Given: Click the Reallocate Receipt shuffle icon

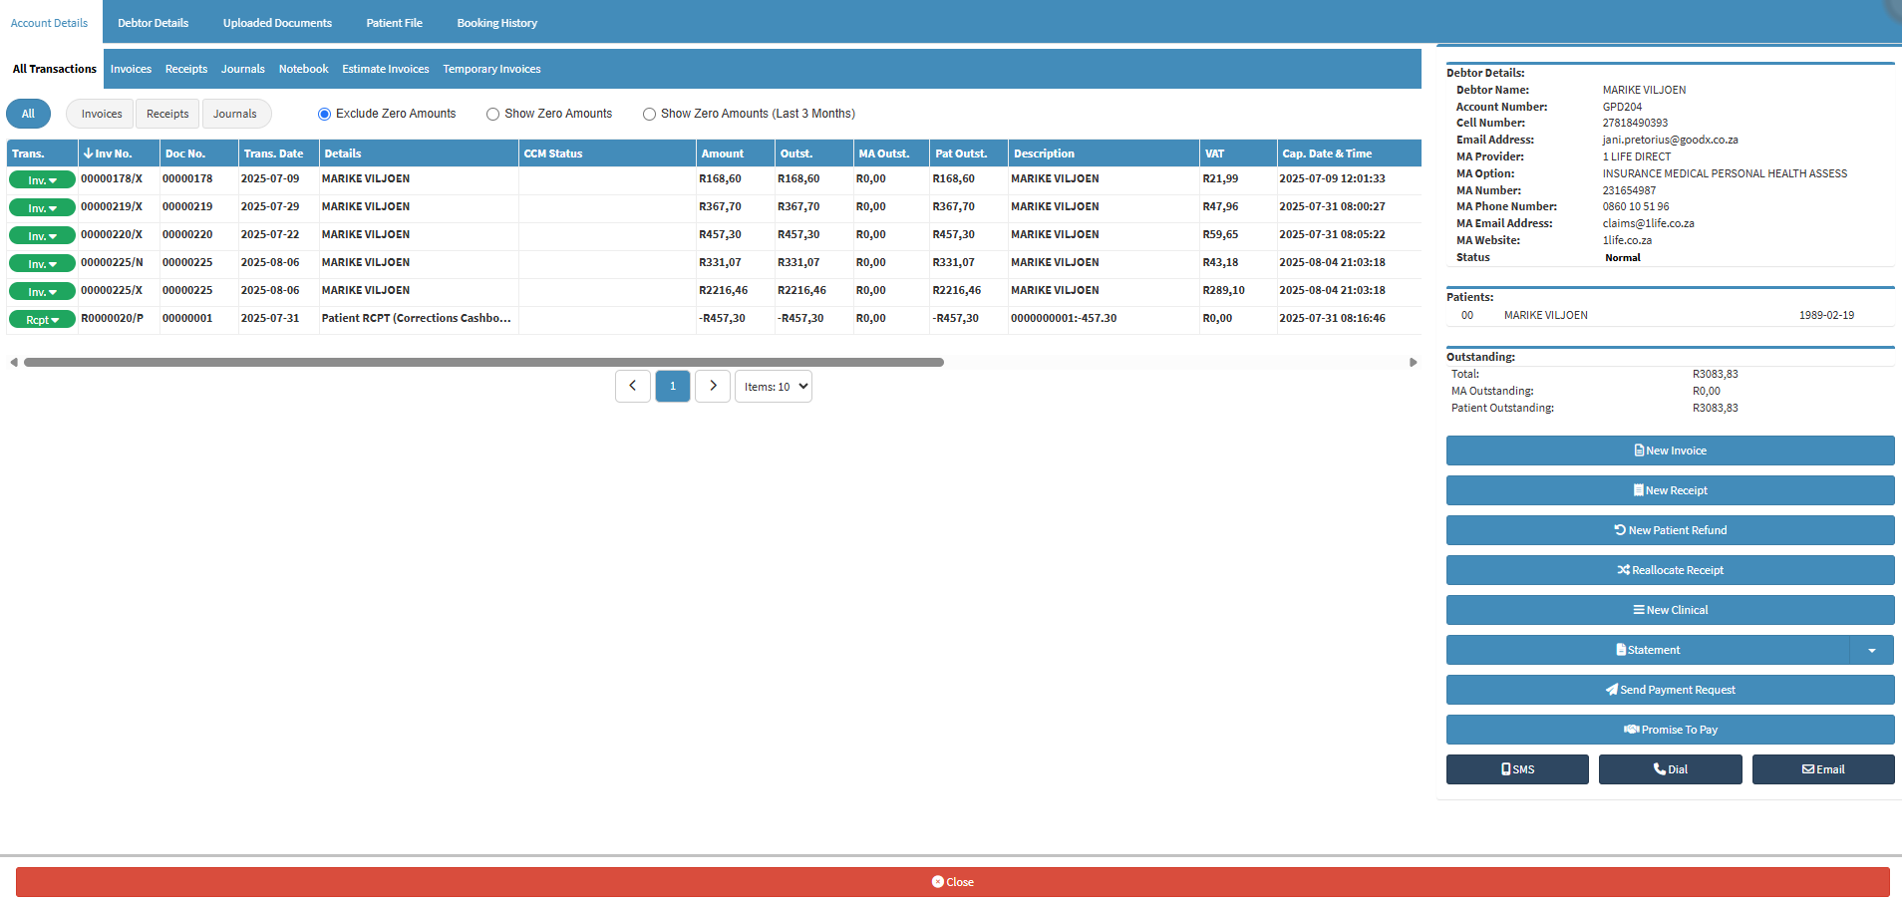Looking at the screenshot, I should (x=1623, y=570).
